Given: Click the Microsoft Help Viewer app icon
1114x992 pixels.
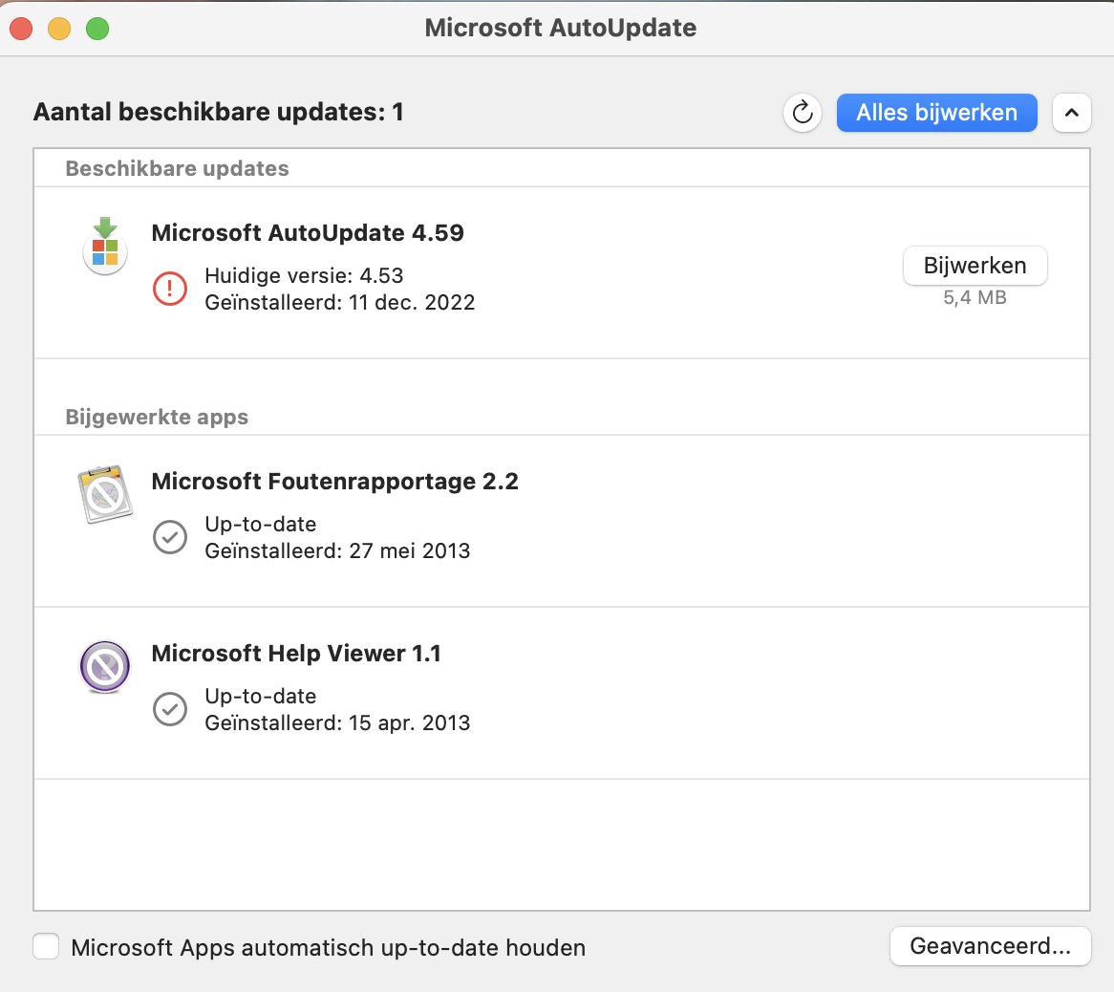Looking at the screenshot, I should click(x=105, y=666).
